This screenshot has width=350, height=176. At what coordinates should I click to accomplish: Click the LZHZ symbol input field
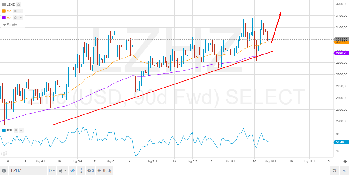tap(28, 171)
